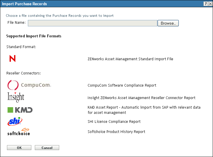The width and height of the screenshot is (213, 157).
Task: Click SHI License Compliance Report text
Action: [x=114, y=122]
